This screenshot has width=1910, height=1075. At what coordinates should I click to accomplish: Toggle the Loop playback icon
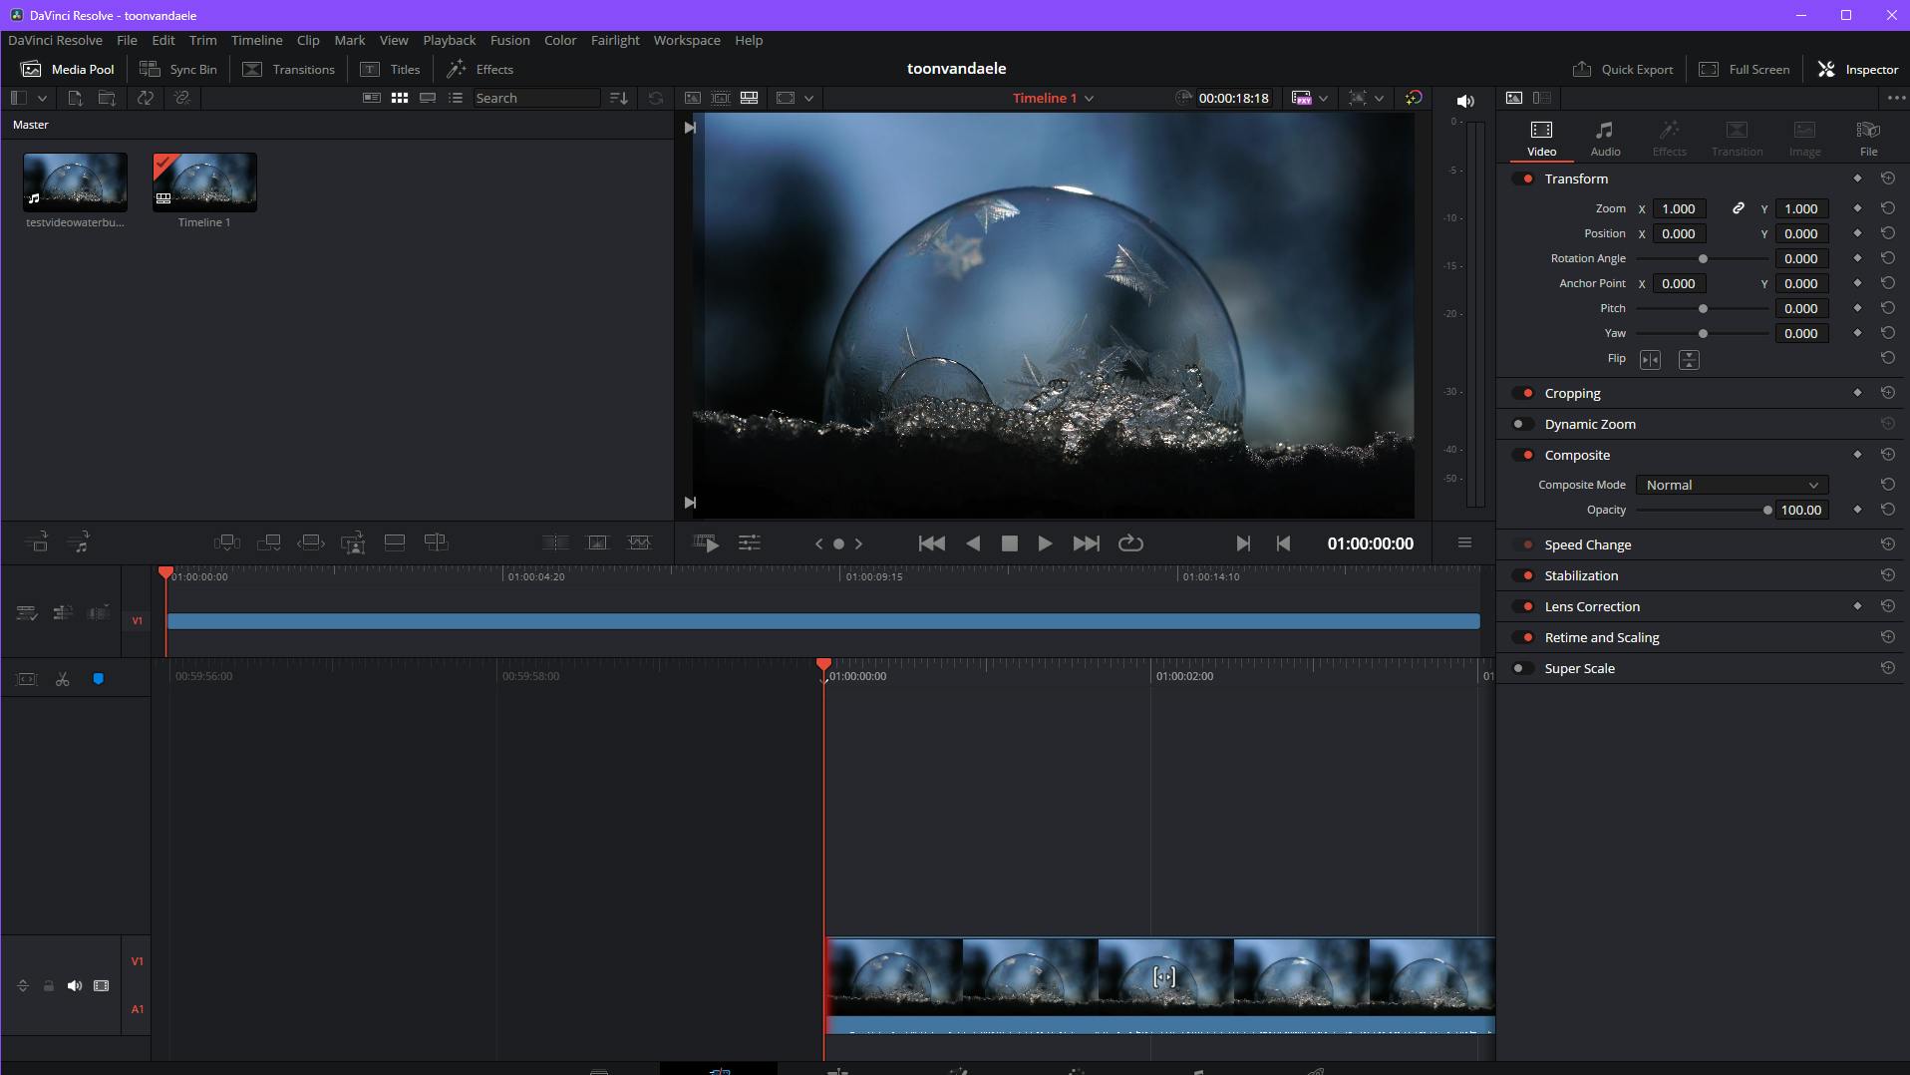click(x=1130, y=543)
